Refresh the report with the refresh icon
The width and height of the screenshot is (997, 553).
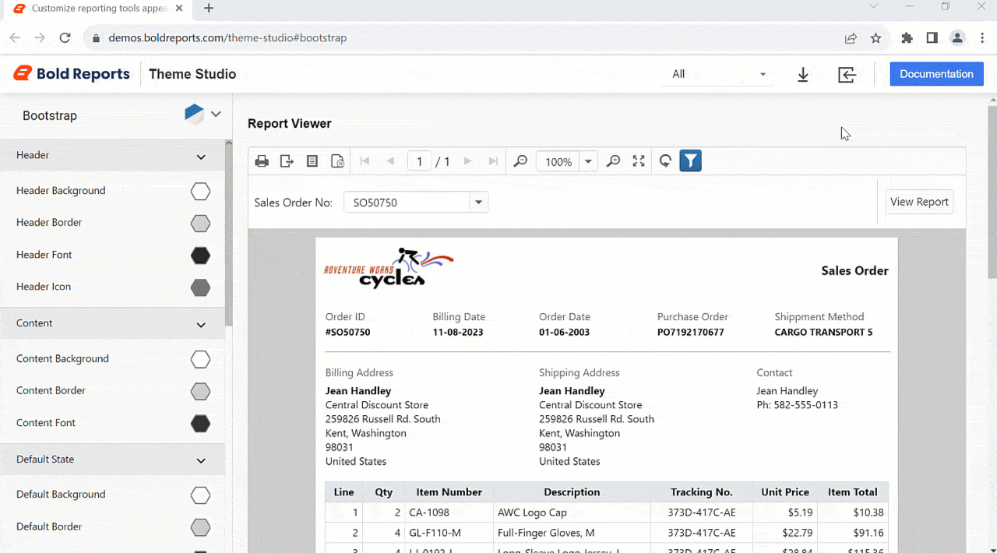coord(665,160)
